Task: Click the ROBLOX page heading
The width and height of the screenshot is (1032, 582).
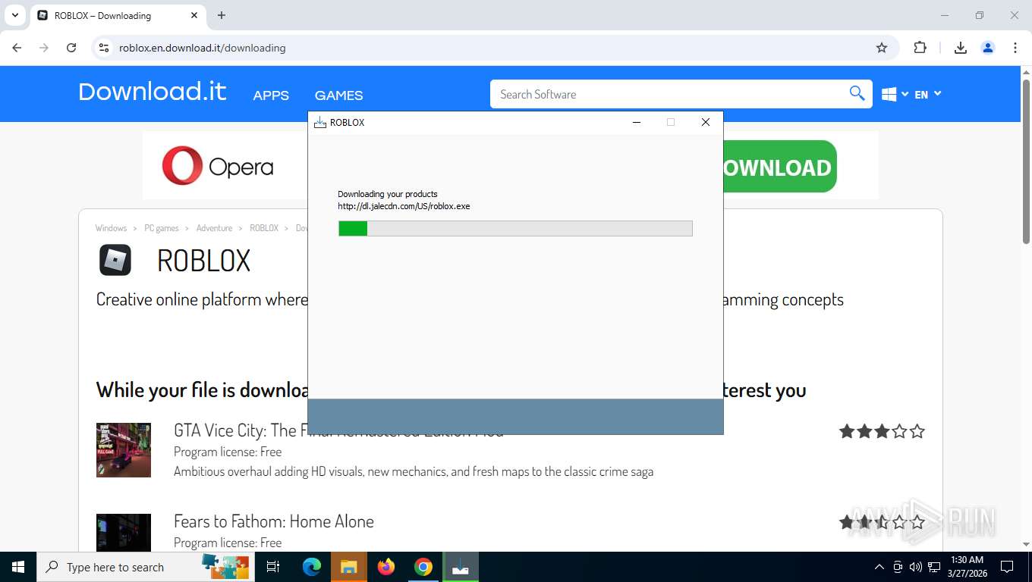Action: 203,261
